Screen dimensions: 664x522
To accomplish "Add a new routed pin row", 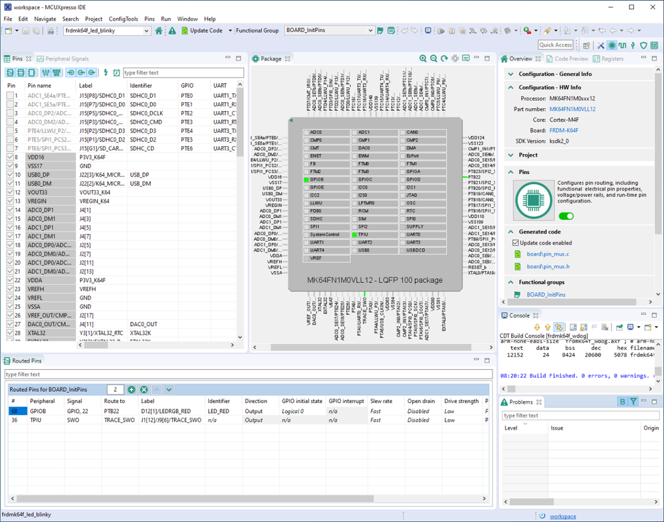I will pyautogui.click(x=132, y=390).
